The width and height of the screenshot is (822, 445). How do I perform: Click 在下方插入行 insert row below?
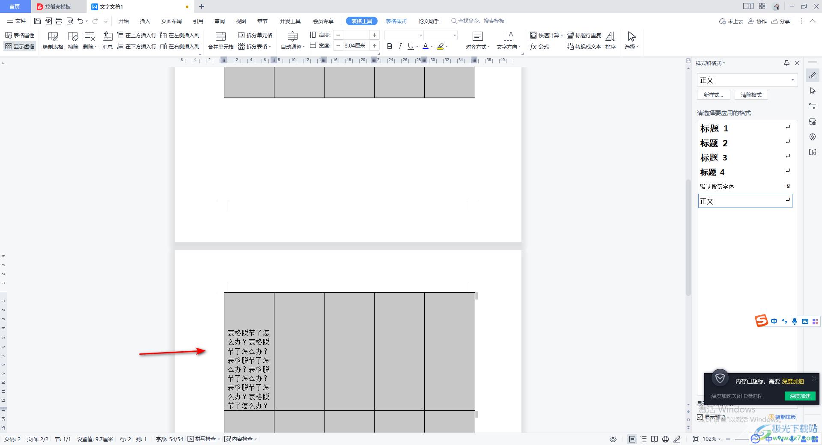[137, 46]
